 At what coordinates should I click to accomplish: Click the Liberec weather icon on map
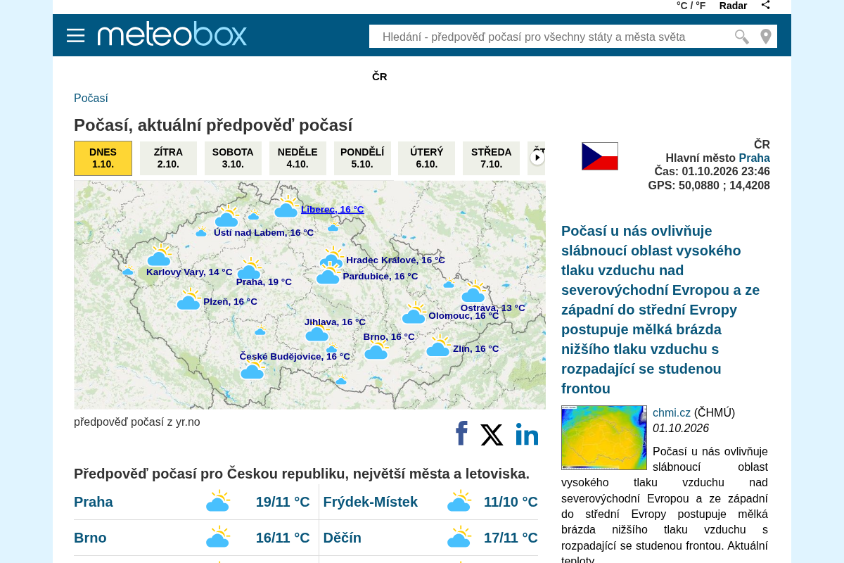click(286, 207)
